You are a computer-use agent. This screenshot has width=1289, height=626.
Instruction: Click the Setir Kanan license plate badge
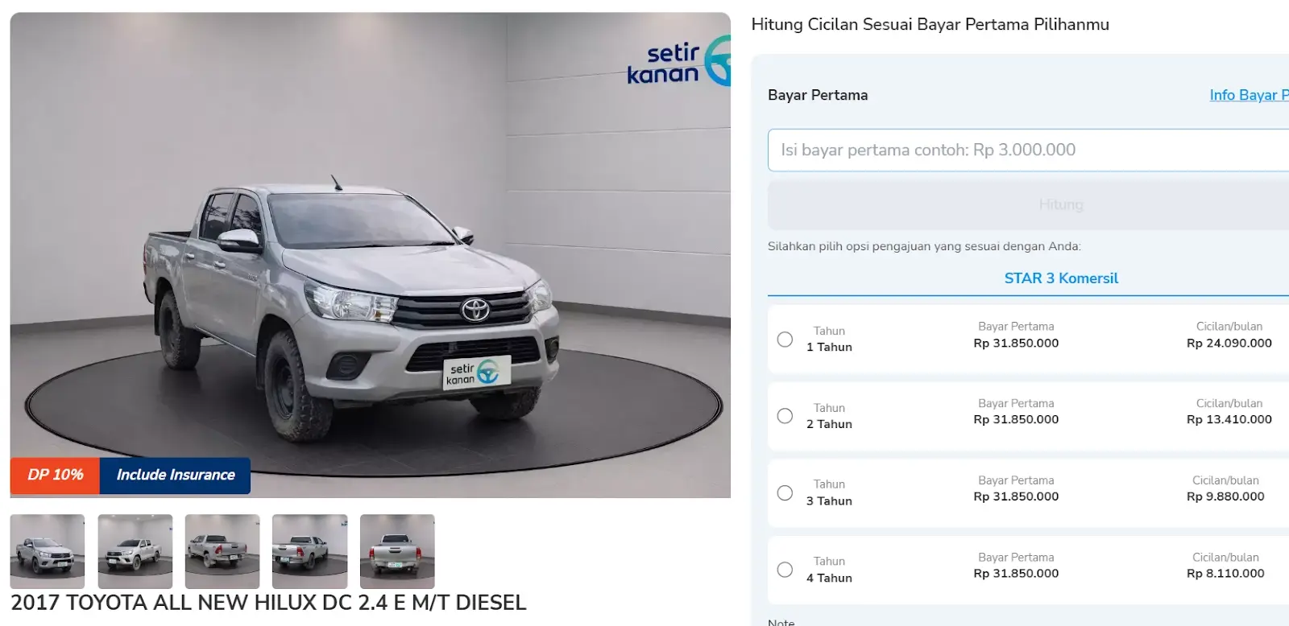coord(478,373)
